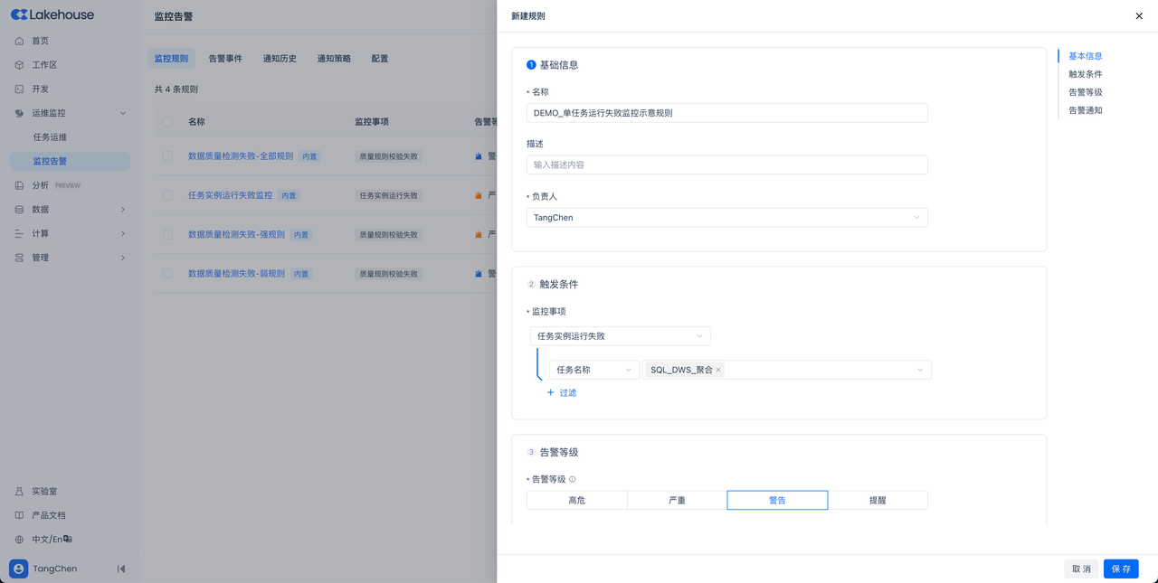Viewport: 1158px width, 583px height.
Task: Choose the 严重 alert level option
Action: [x=677, y=501]
